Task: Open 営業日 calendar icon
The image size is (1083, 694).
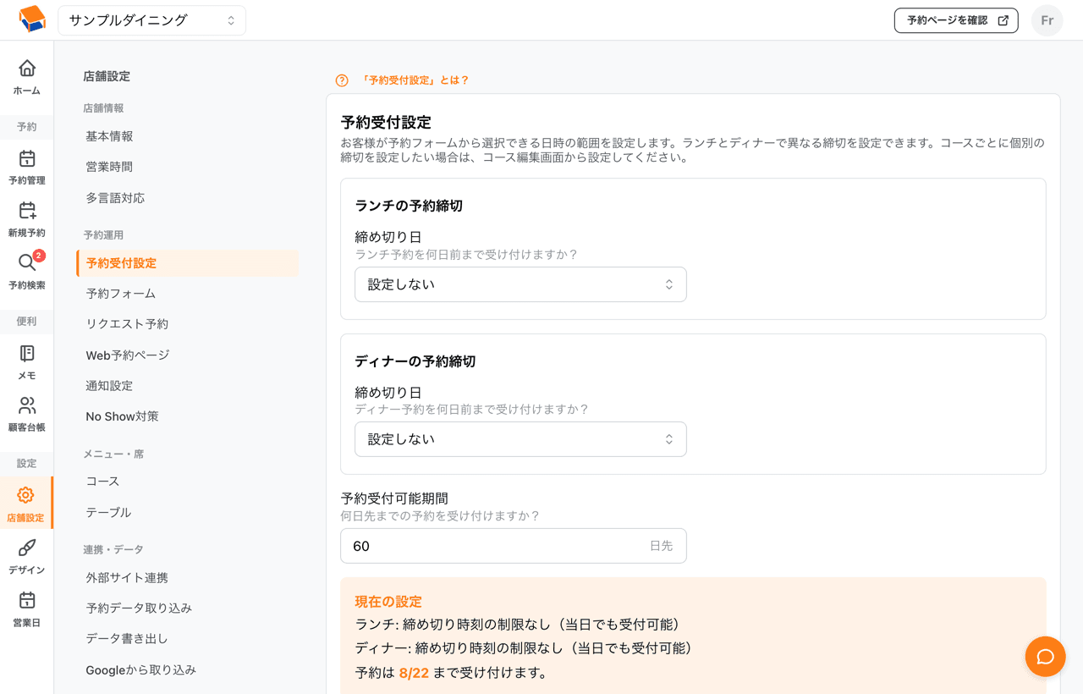Action: [27, 600]
